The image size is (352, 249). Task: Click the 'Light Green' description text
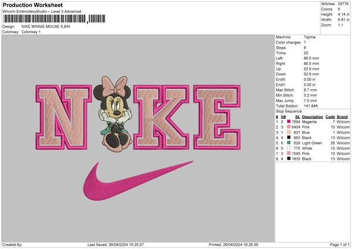click(312, 143)
